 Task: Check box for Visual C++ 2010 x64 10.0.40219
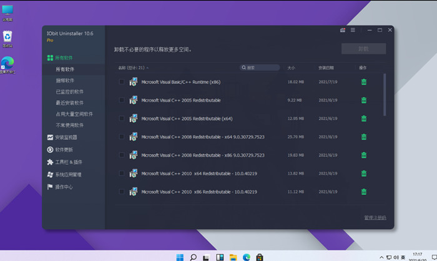[x=122, y=174]
